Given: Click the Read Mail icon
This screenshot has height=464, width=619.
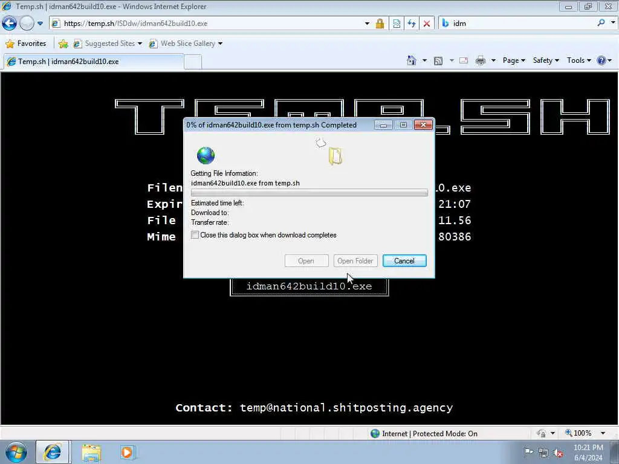Looking at the screenshot, I should 464,61.
